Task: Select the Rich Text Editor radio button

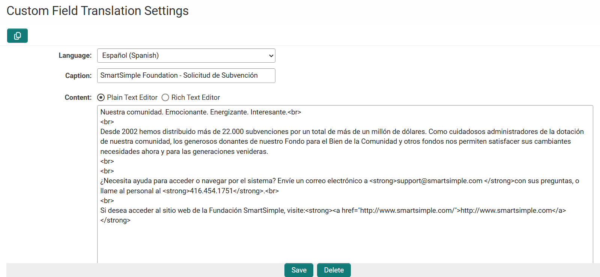Action: point(165,98)
